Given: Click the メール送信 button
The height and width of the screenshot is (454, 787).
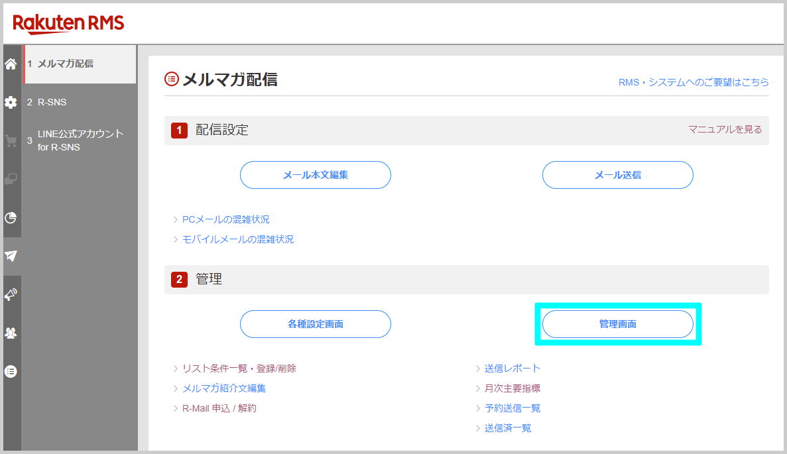Looking at the screenshot, I should pyautogui.click(x=617, y=175).
